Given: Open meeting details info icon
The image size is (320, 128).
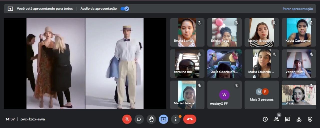Looking at the screenshot, I should [265, 119].
